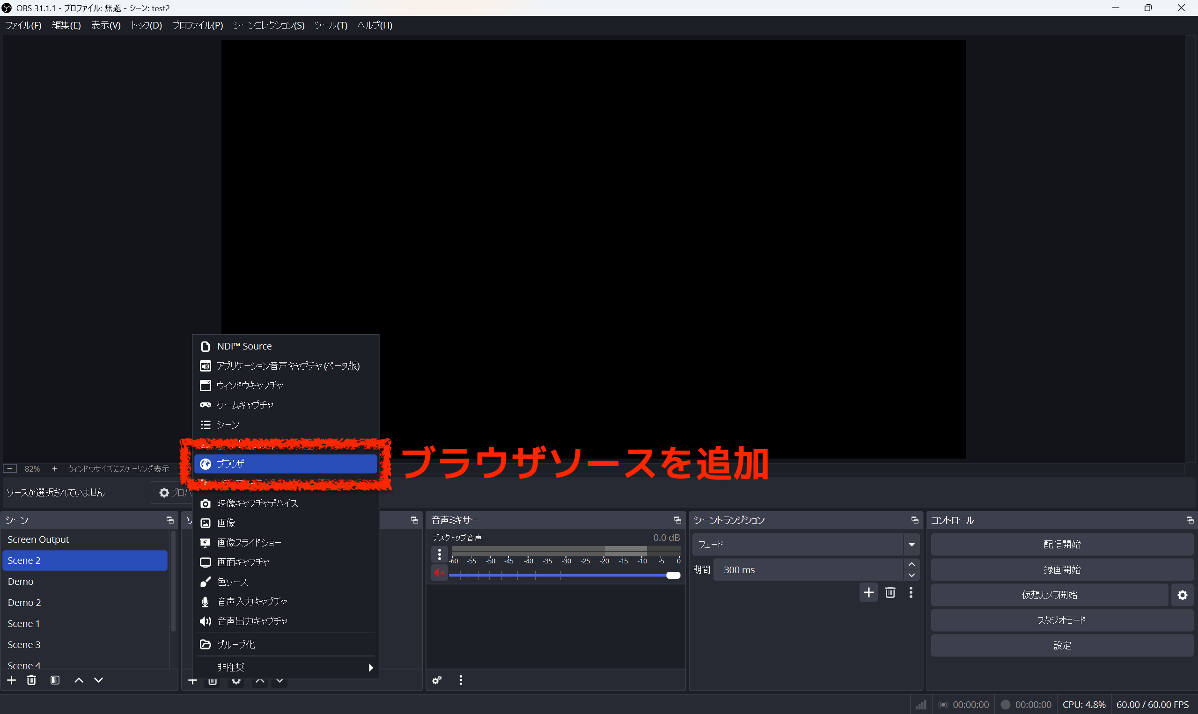Image resolution: width=1198 pixels, height=714 pixels.
Task: Open 表示(V) menu
Action: coord(106,25)
